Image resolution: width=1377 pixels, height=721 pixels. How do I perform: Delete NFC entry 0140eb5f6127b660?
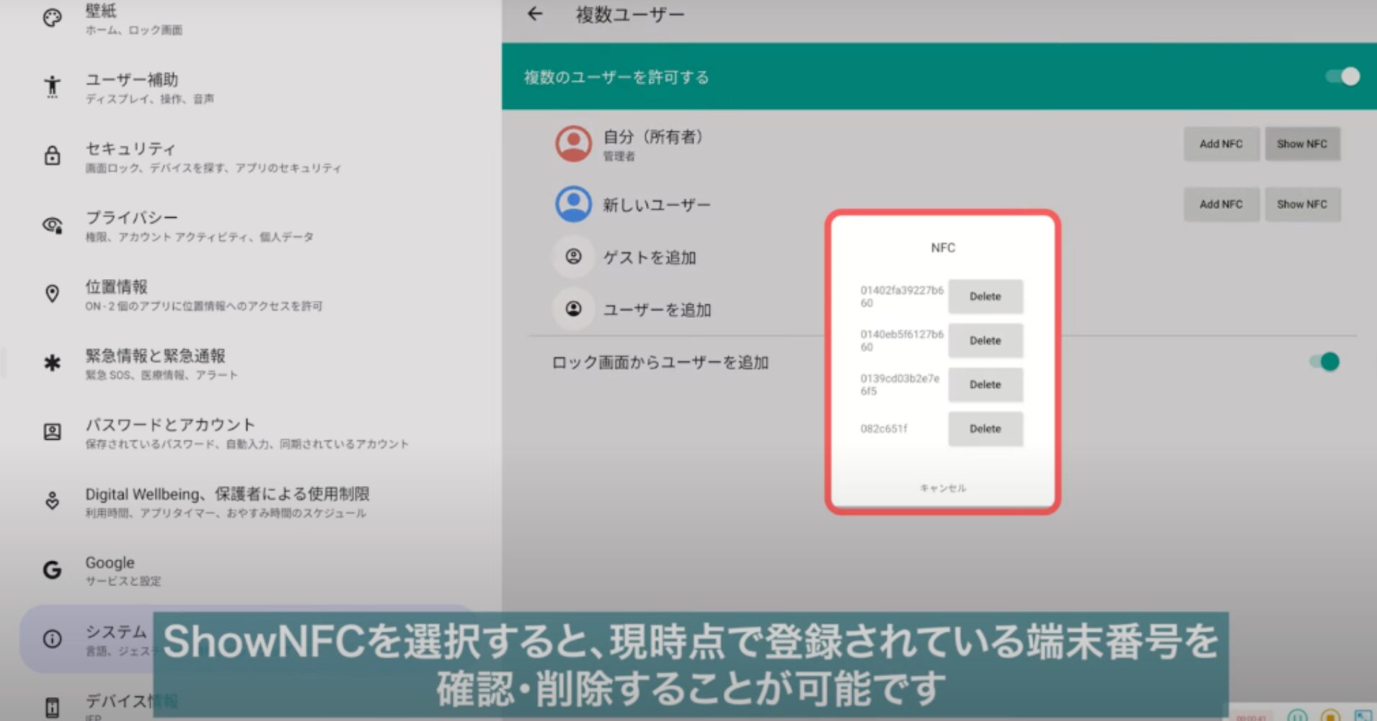click(x=985, y=340)
